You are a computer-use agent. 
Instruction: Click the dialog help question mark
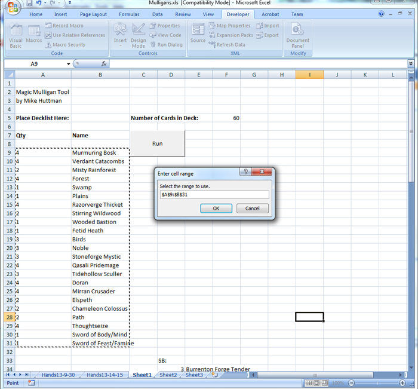[x=246, y=171]
